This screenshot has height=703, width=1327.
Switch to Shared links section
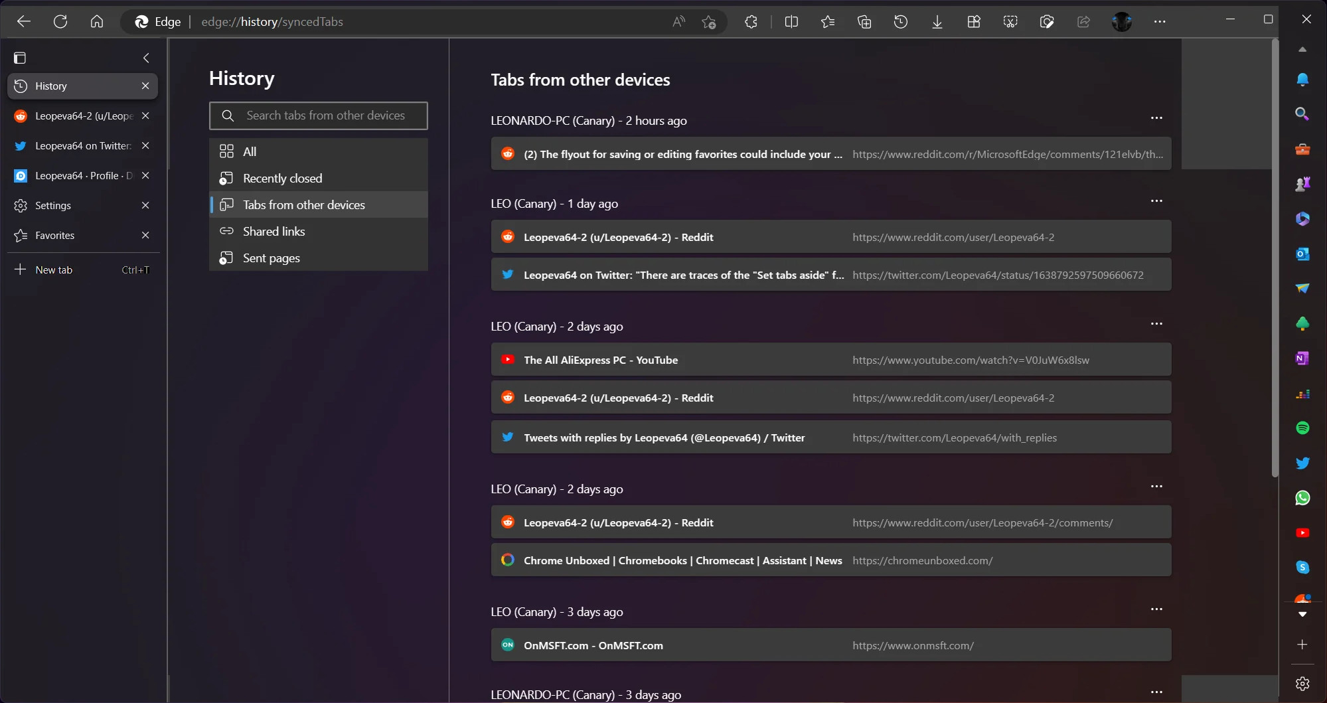point(273,232)
